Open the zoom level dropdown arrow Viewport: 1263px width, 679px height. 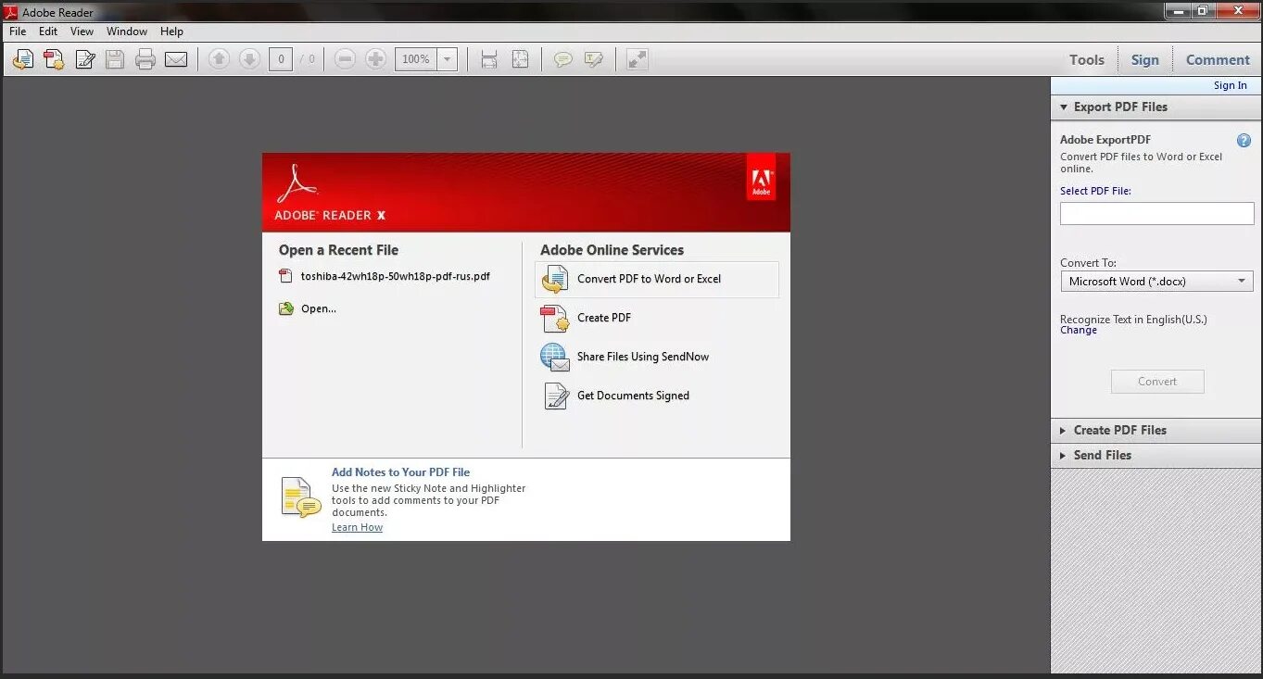[x=447, y=59]
